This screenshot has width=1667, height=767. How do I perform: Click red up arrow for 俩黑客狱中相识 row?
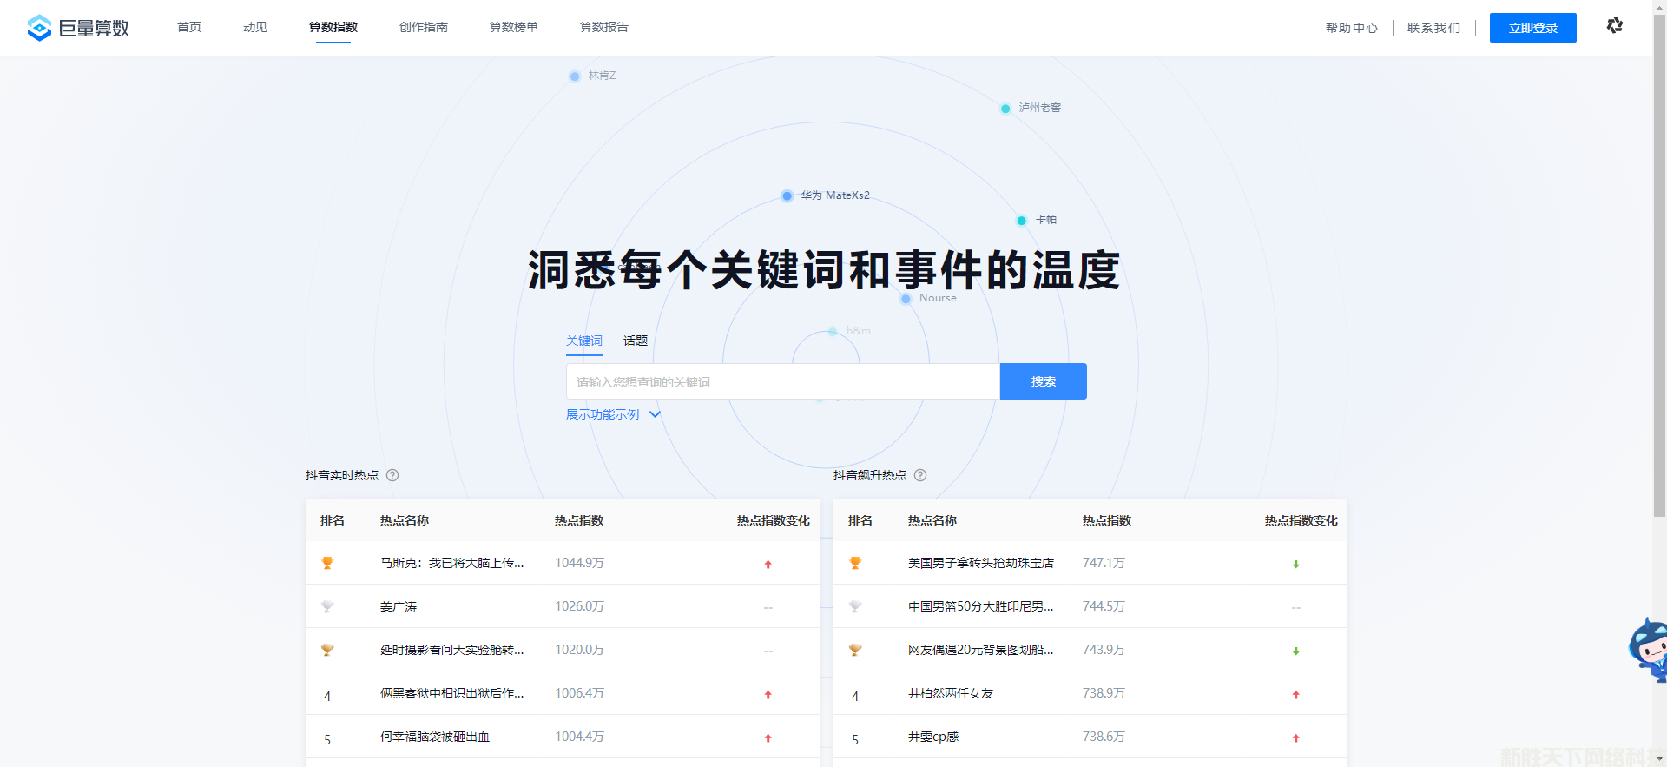point(768,695)
